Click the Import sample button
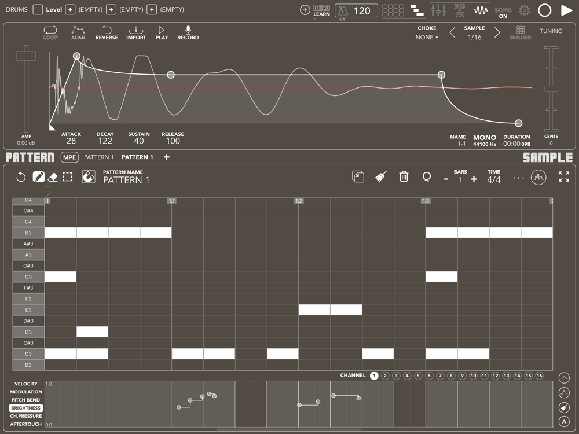579x434 pixels. point(136,33)
